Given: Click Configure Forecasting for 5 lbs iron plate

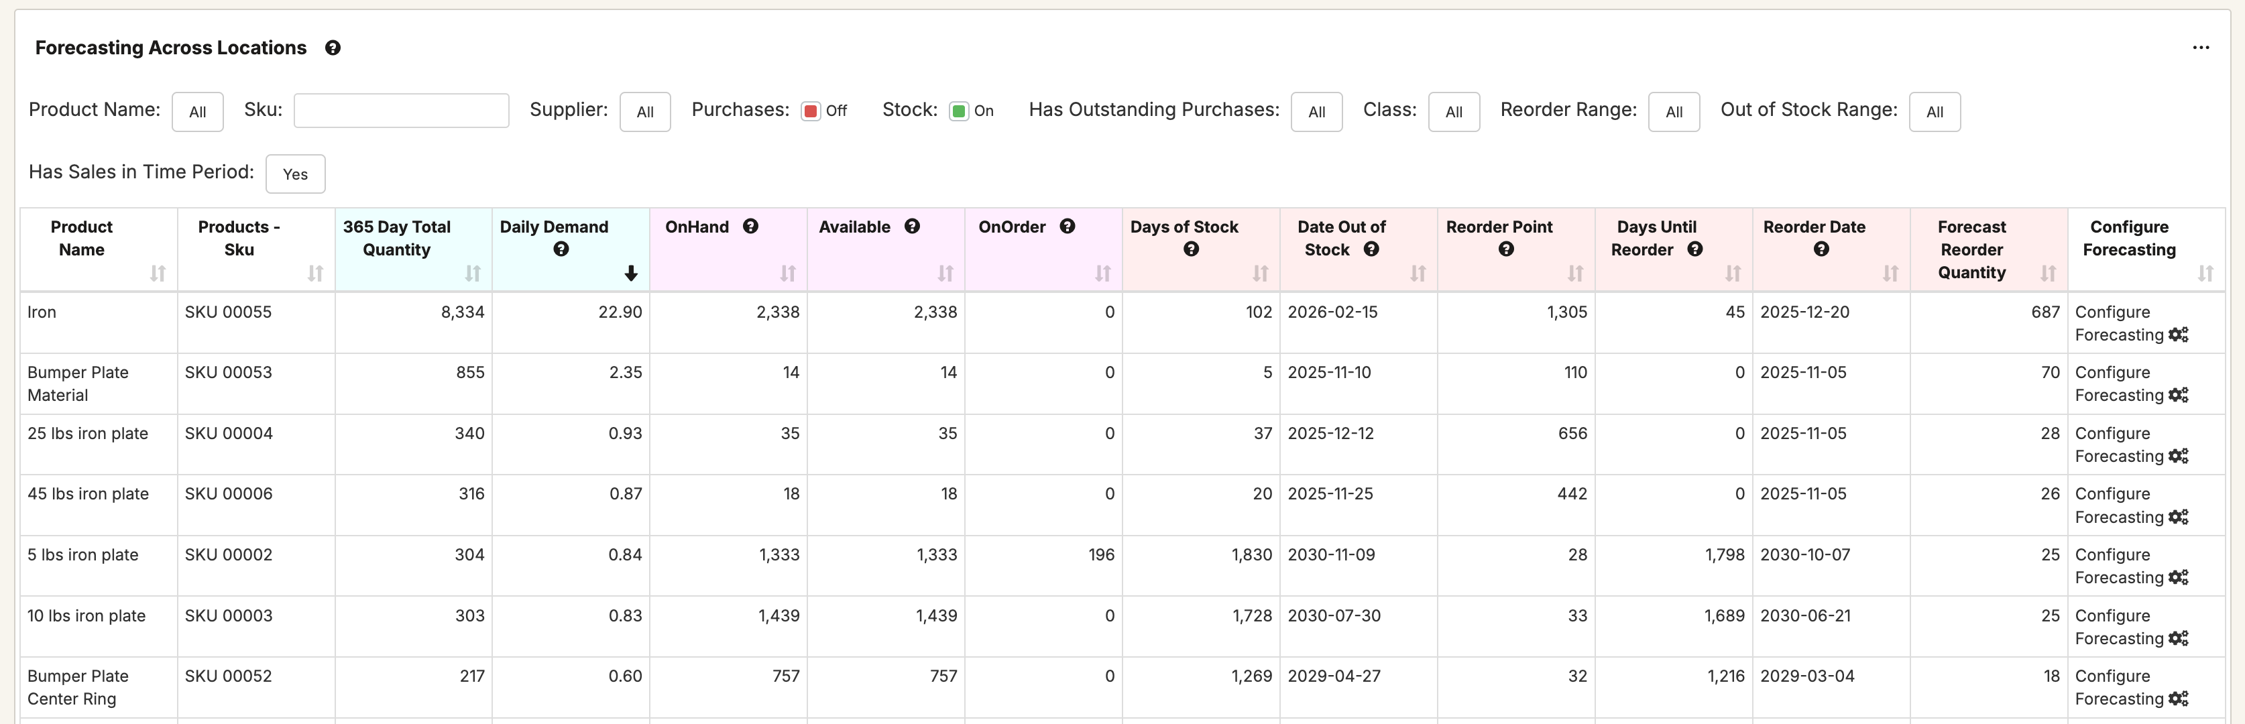Looking at the screenshot, I should point(2120,566).
